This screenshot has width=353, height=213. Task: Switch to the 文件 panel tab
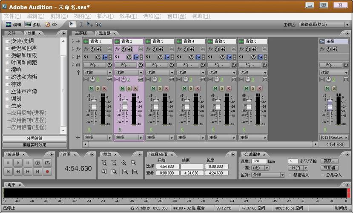[12, 33]
